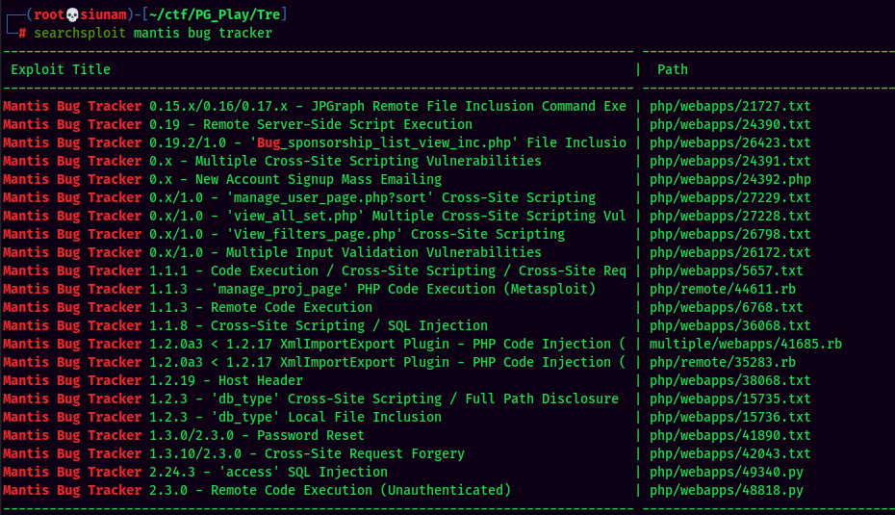Screen dimensions: 895x515
Task: Select the 'view_all_set.php' Multiple Cross-Site Scripting title
Action: tap(315, 216)
